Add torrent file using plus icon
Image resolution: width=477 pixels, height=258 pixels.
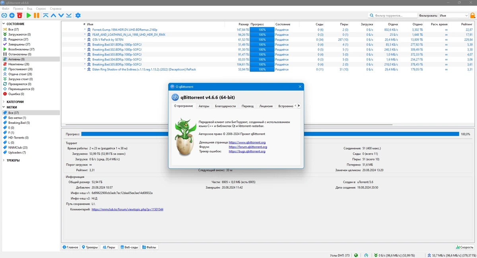[x=12, y=15]
